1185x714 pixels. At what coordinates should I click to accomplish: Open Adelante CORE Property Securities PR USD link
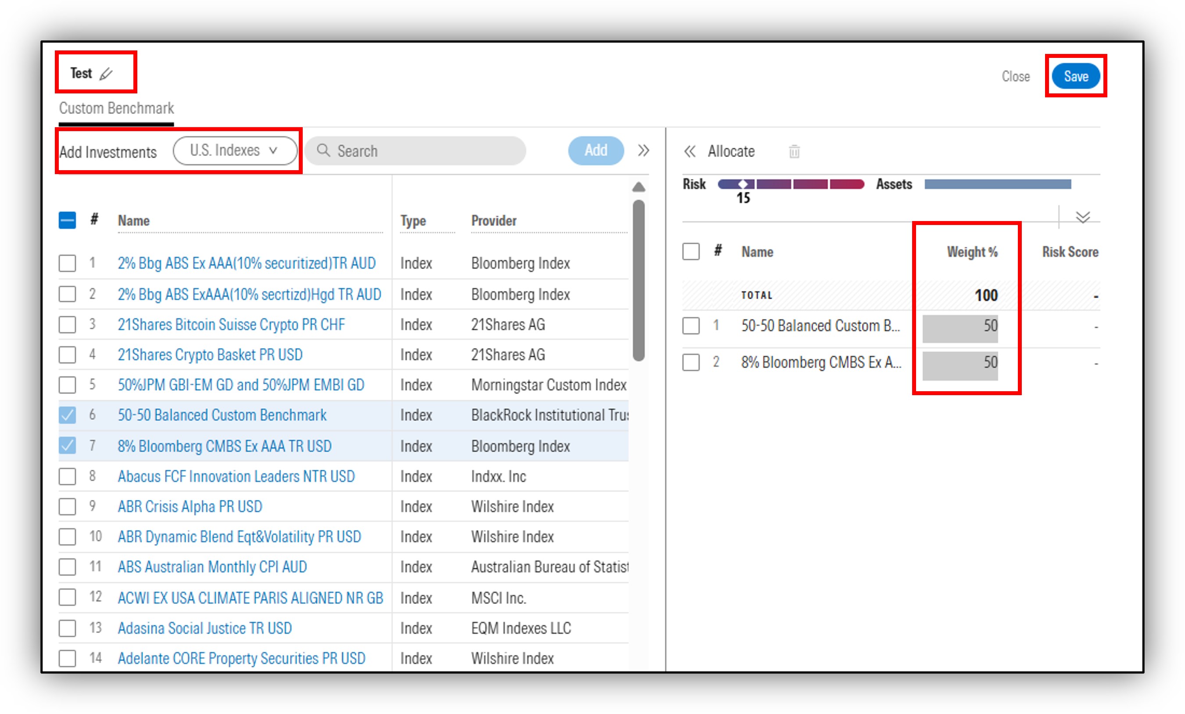241,658
